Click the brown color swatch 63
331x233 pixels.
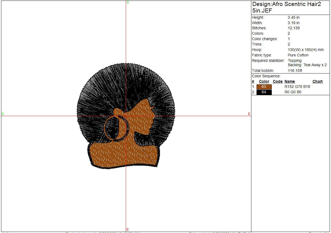tap(264, 87)
